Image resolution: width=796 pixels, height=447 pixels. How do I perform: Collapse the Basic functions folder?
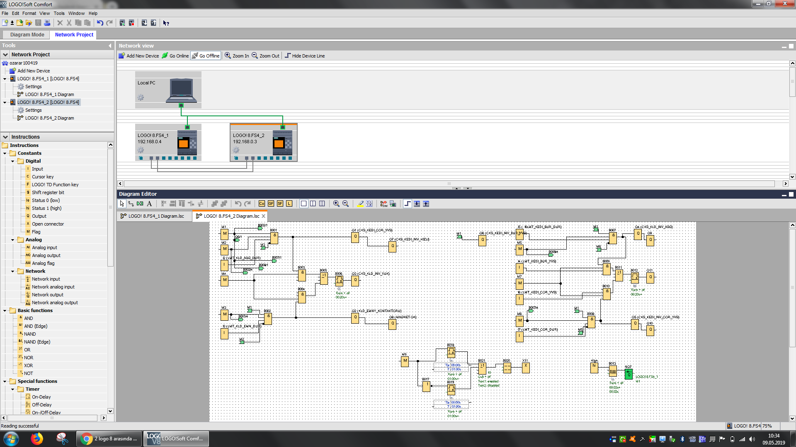5,310
